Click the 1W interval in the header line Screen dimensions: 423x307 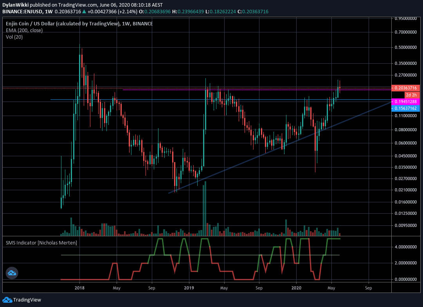tap(49, 12)
